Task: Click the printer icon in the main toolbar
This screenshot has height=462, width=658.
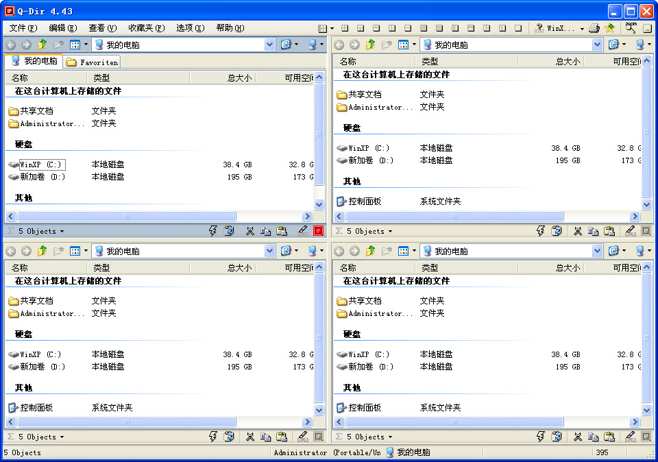Action: point(594,28)
